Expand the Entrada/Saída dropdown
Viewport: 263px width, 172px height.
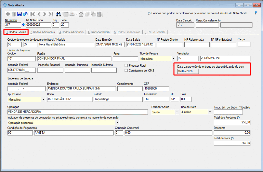(177, 112)
